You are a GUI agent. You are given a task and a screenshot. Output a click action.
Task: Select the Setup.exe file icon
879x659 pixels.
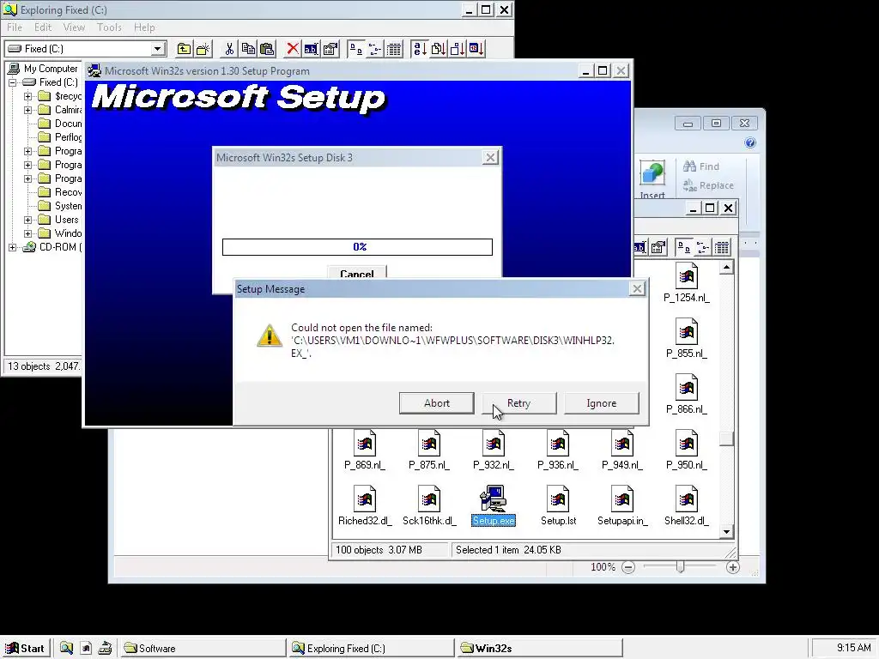494,499
